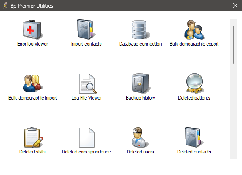View Deleted patients crystal ball icon

194,83
